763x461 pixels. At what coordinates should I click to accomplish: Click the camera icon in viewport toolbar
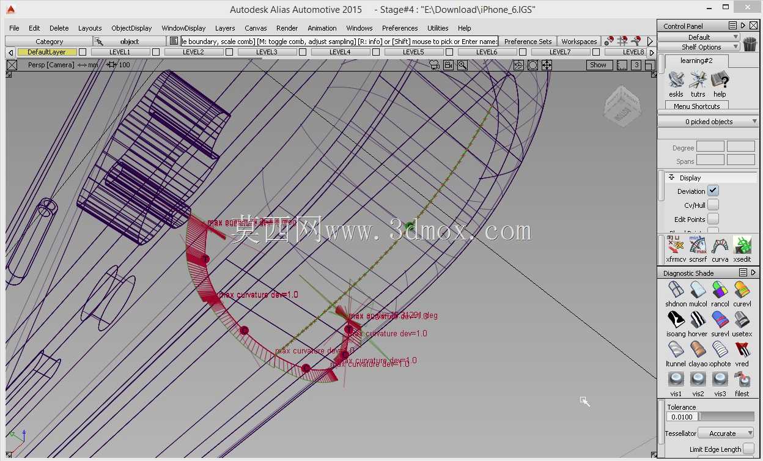click(449, 65)
